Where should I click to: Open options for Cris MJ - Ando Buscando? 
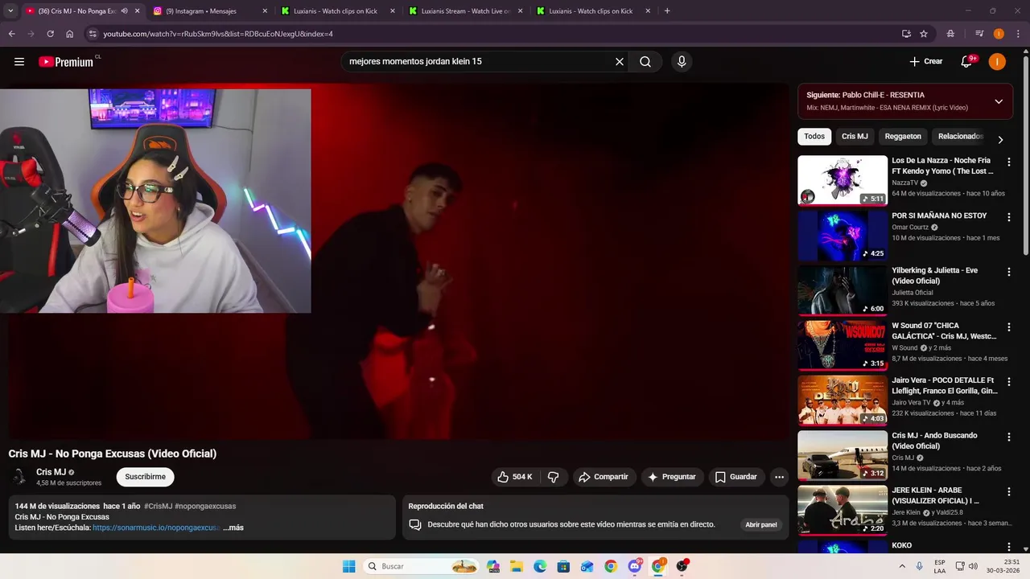pos(1008,436)
